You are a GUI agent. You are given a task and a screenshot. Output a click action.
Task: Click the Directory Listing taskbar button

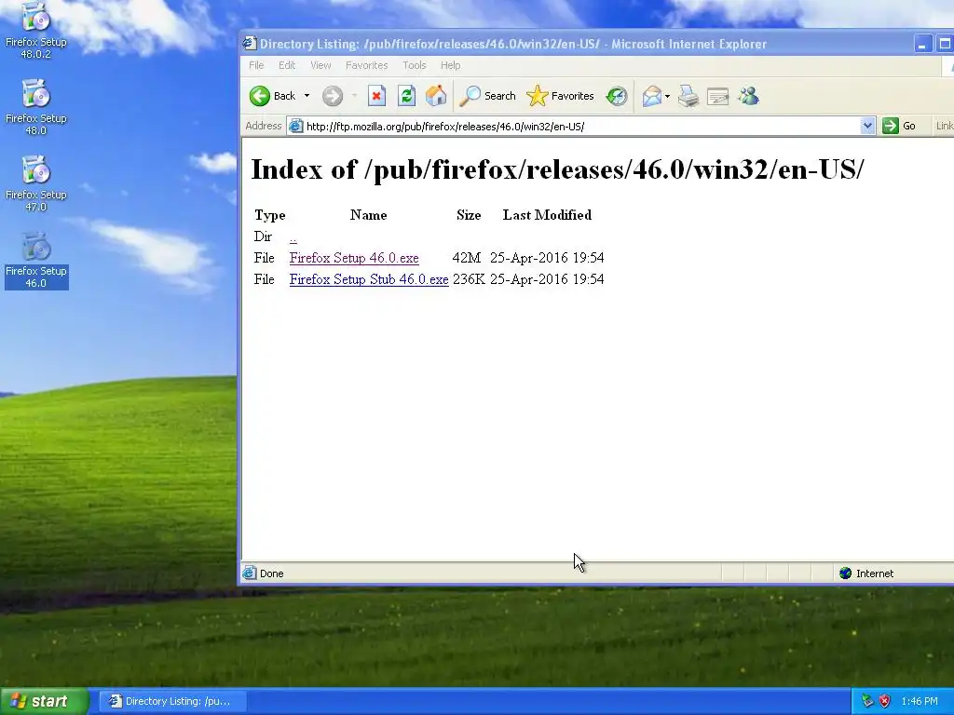(172, 701)
